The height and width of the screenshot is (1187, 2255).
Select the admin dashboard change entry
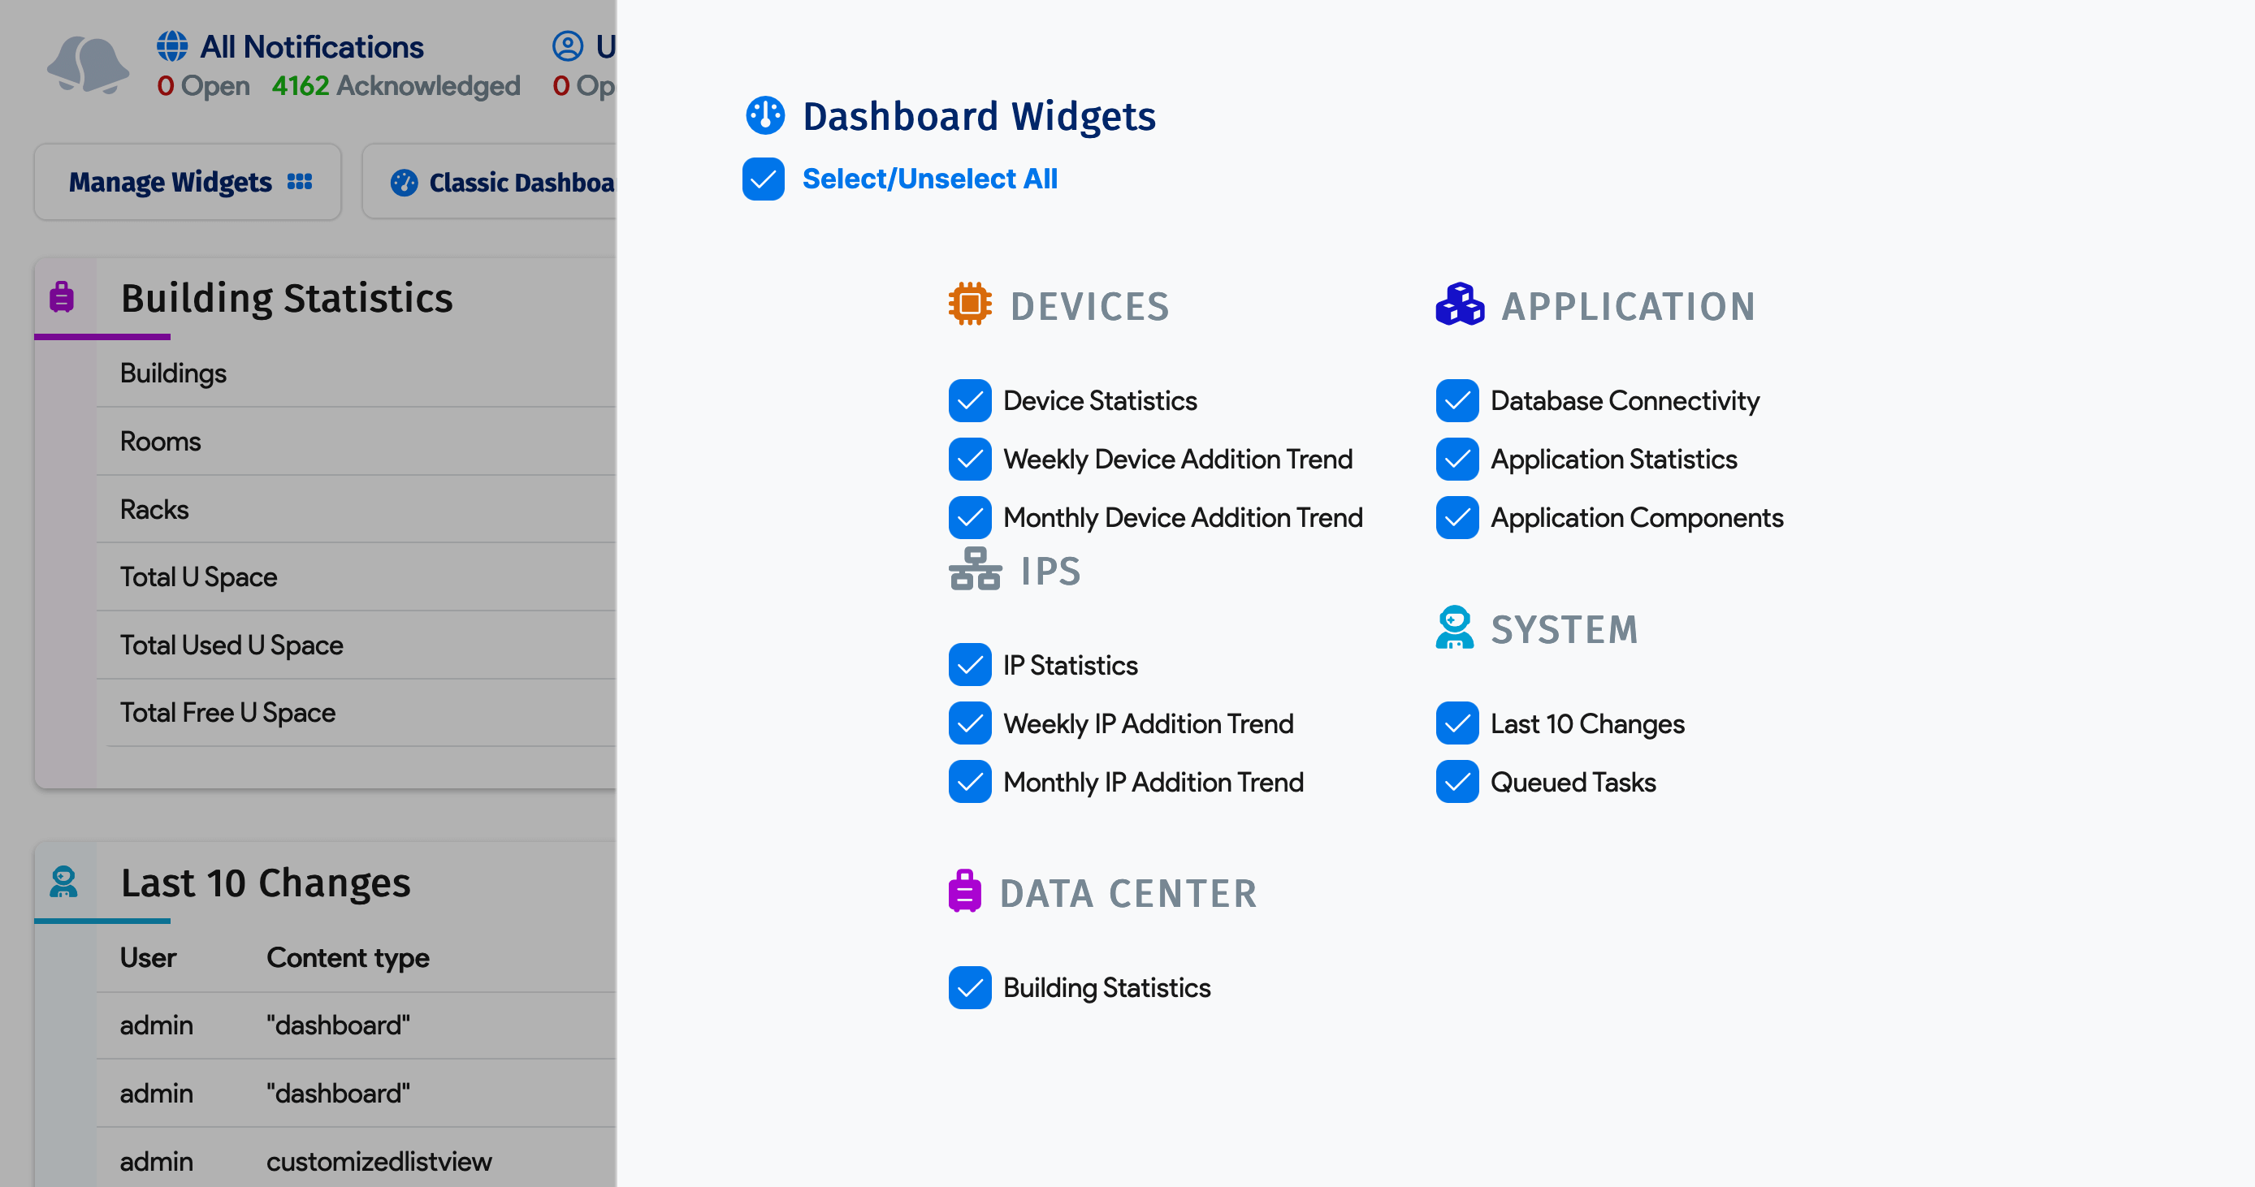pyautogui.click(x=337, y=1025)
